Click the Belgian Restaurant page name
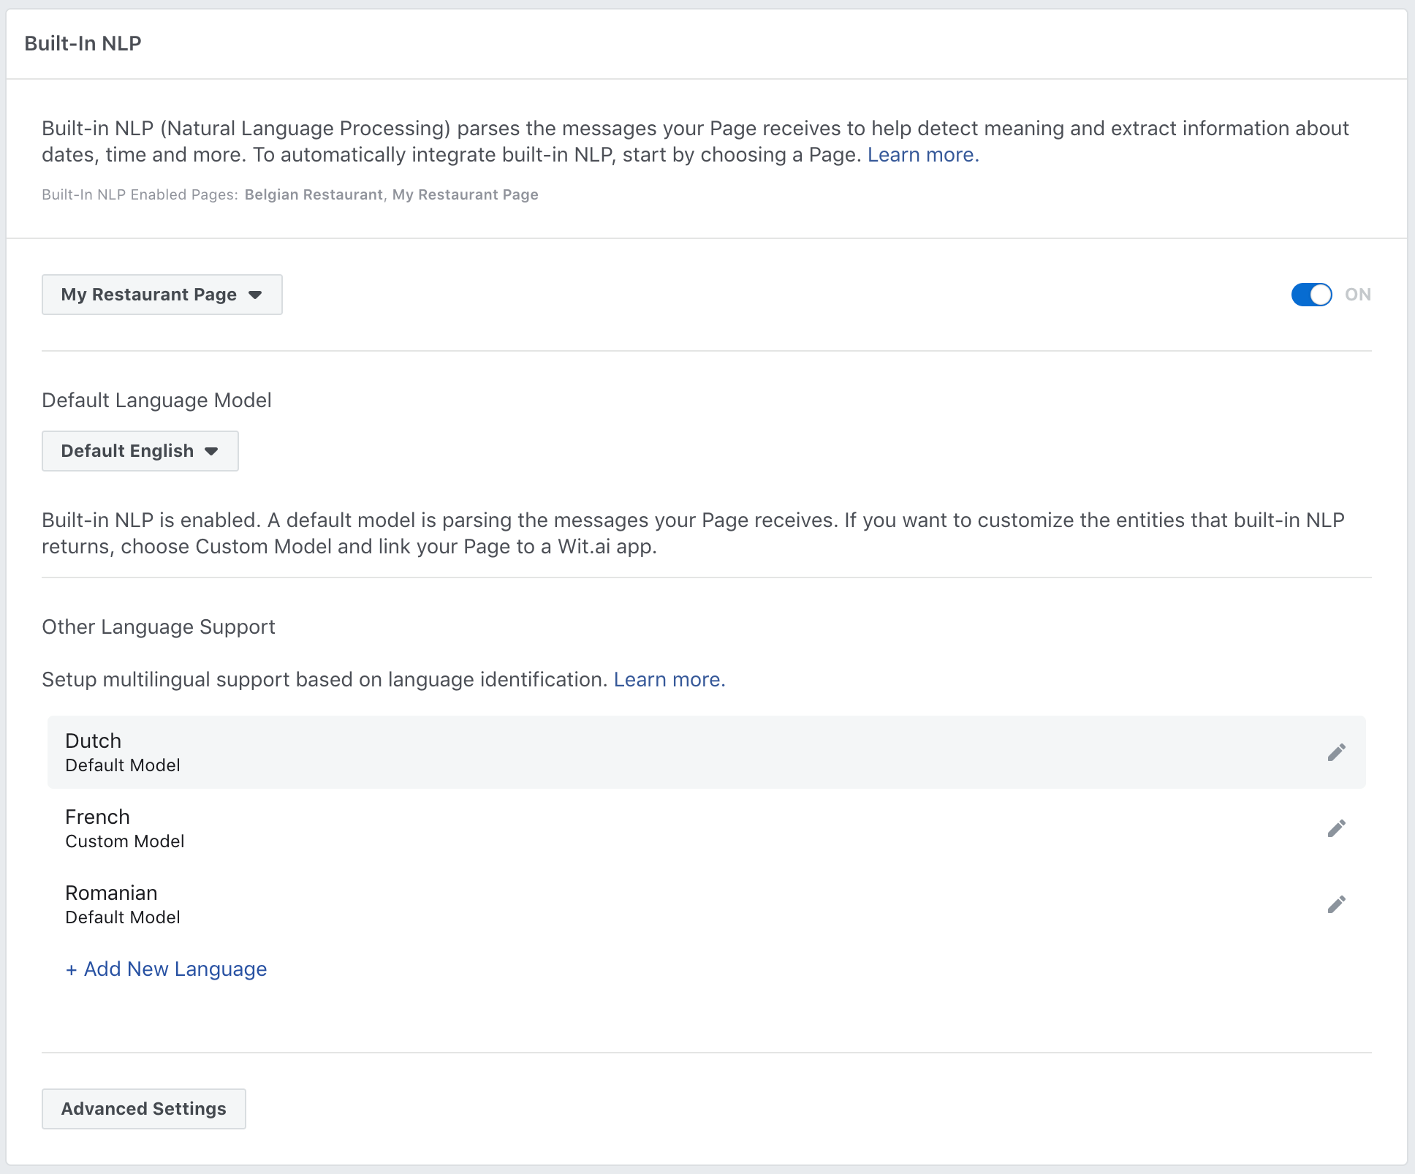 click(314, 194)
